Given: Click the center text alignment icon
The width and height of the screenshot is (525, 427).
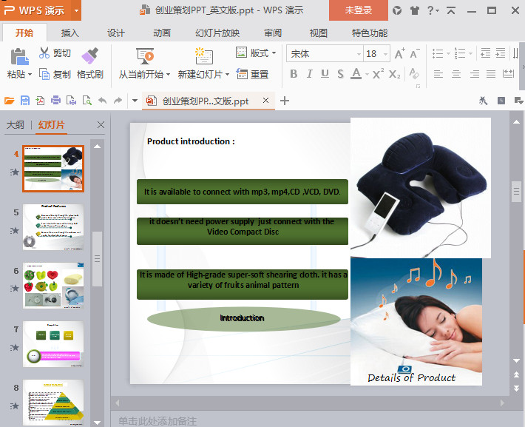Looking at the screenshot, I should pos(456,74).
